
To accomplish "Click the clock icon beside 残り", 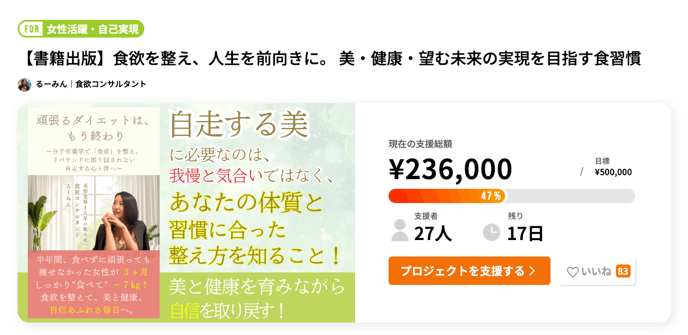I will coord(491,231).
